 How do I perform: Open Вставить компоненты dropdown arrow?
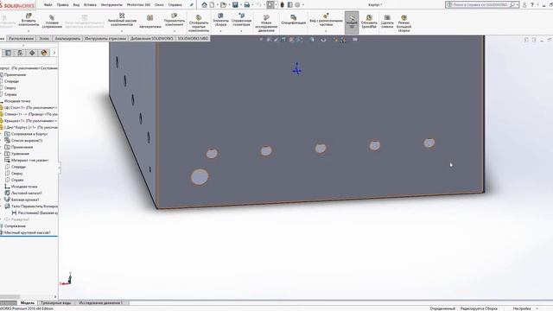pos(29,31)
